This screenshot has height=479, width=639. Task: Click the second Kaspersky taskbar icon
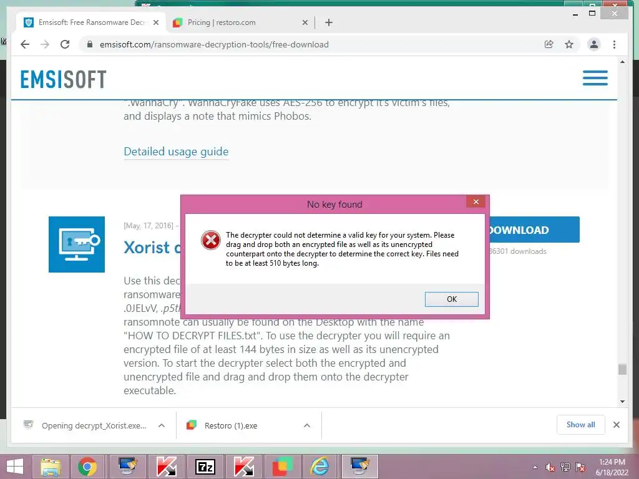(244, 467)
